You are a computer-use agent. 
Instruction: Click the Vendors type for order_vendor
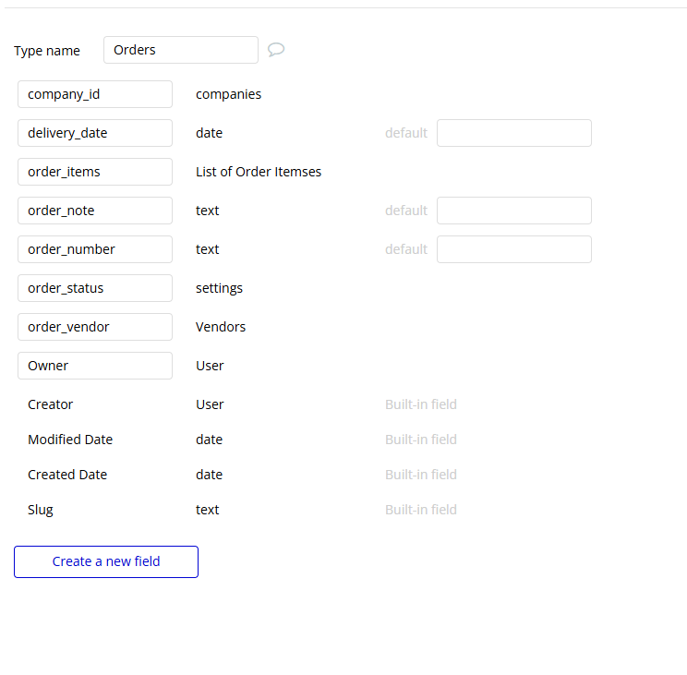click(x=221, y=327)
